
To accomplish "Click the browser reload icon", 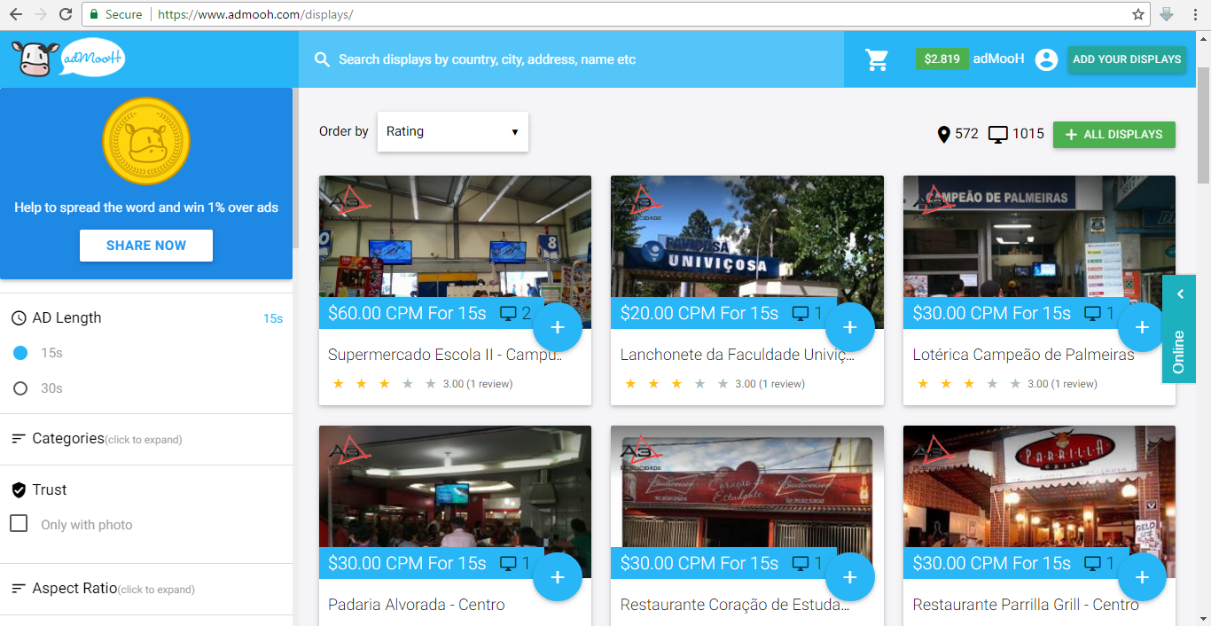I will (66, 14).
